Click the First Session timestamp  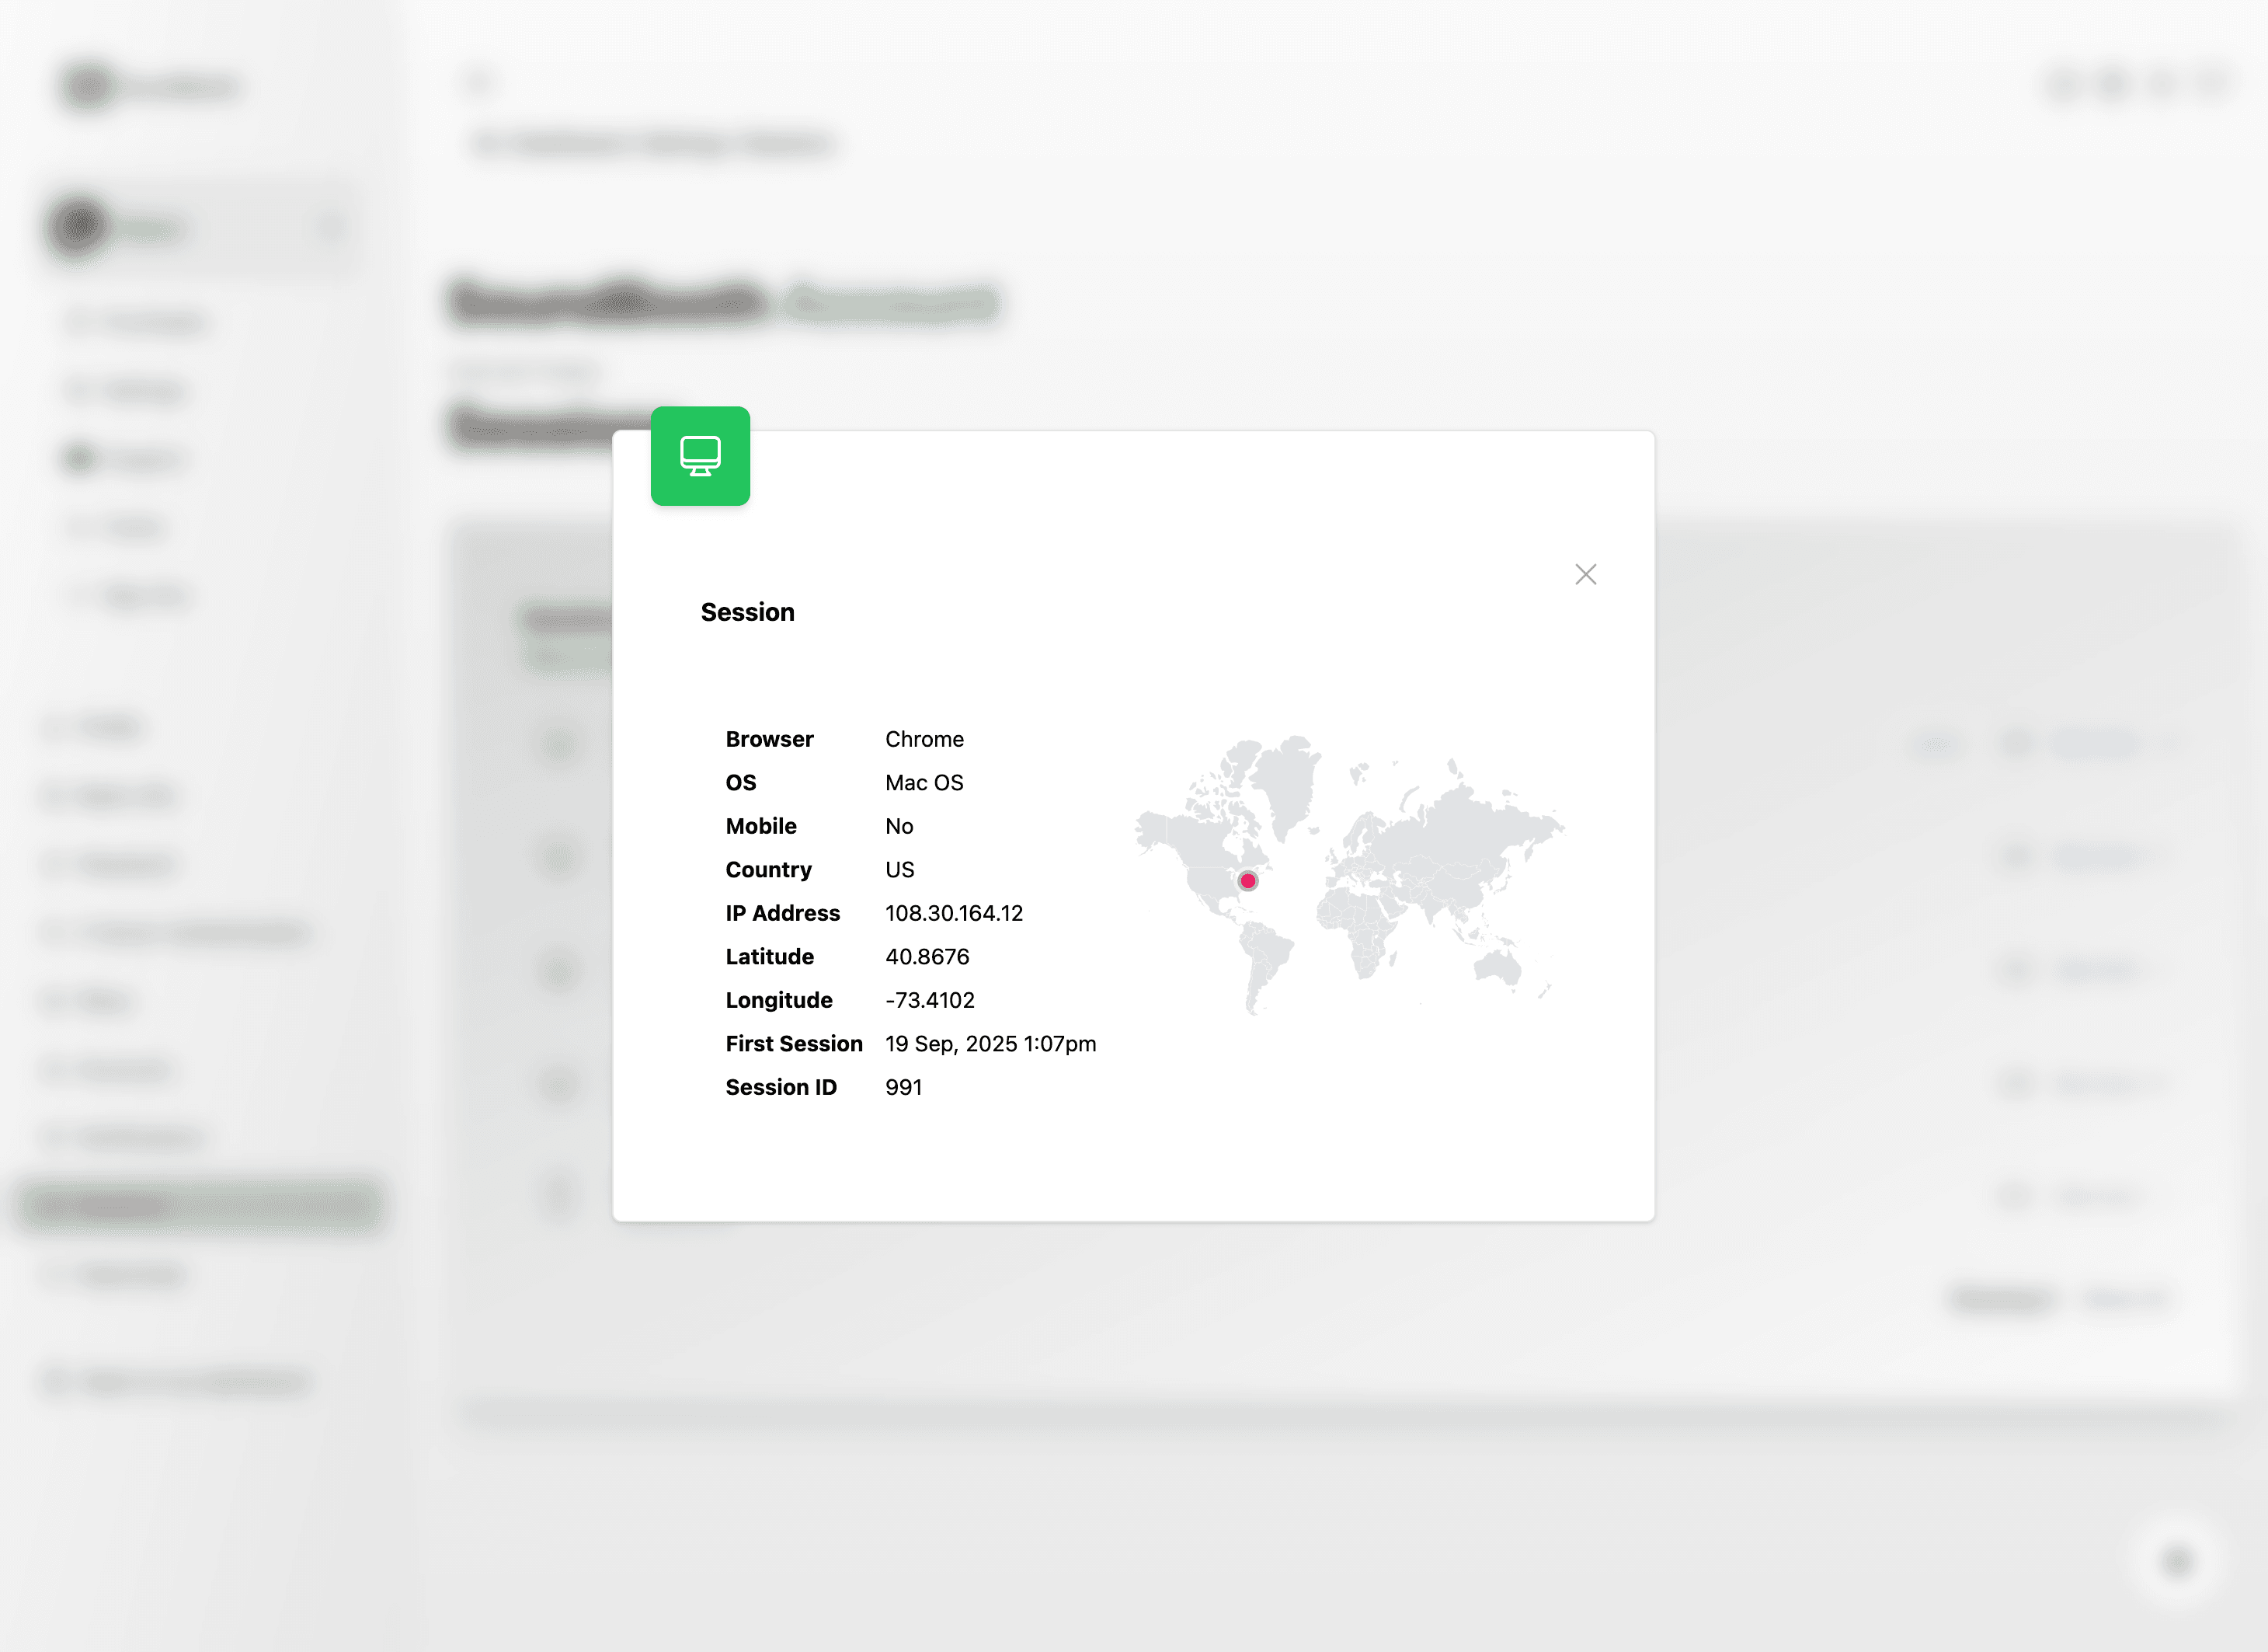pos(991,1044)
